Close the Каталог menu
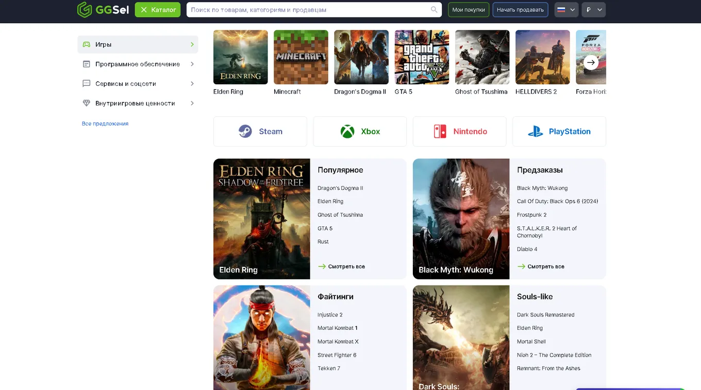This screenshot has height=390, width=701. point(158,10)
